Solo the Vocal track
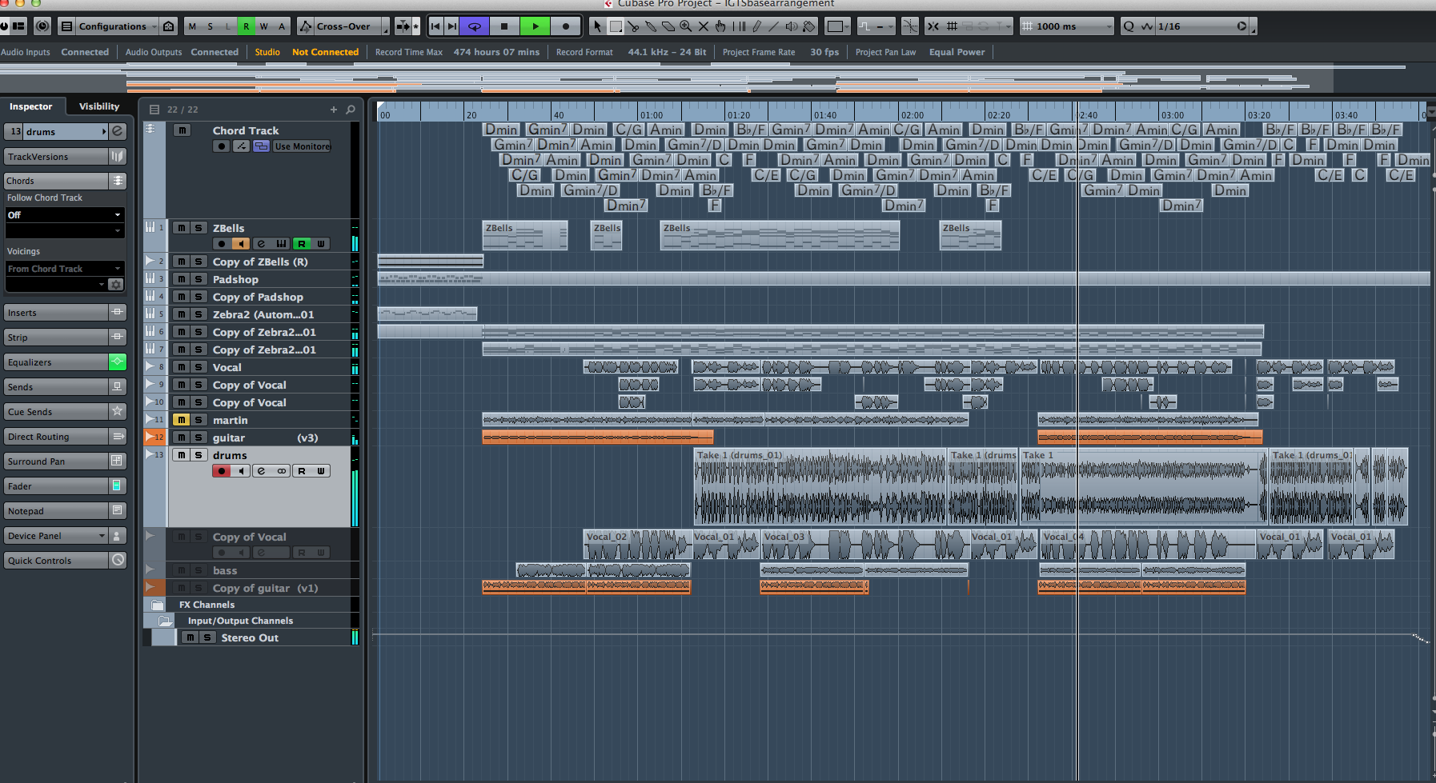The height and width of the screenshot is (783, 1436). (x=199, y=367)
